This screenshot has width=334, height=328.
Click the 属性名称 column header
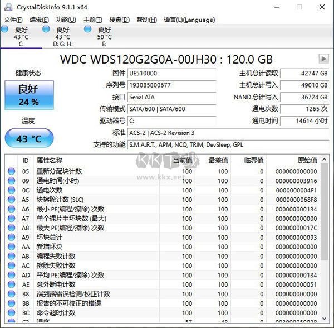(x=50, y=160)
